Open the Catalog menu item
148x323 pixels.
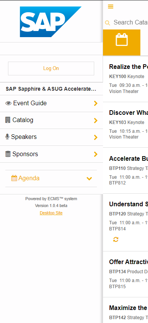51,120
